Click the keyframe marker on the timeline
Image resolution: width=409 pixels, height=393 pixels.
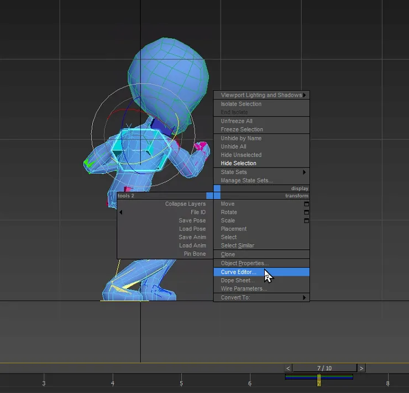319,380
